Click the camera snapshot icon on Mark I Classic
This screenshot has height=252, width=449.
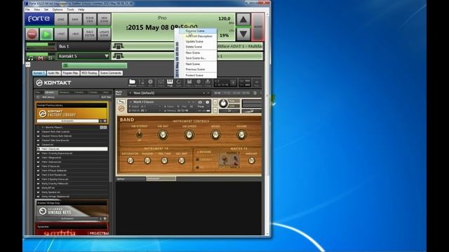pyautogui.click(x=200, y=102)
